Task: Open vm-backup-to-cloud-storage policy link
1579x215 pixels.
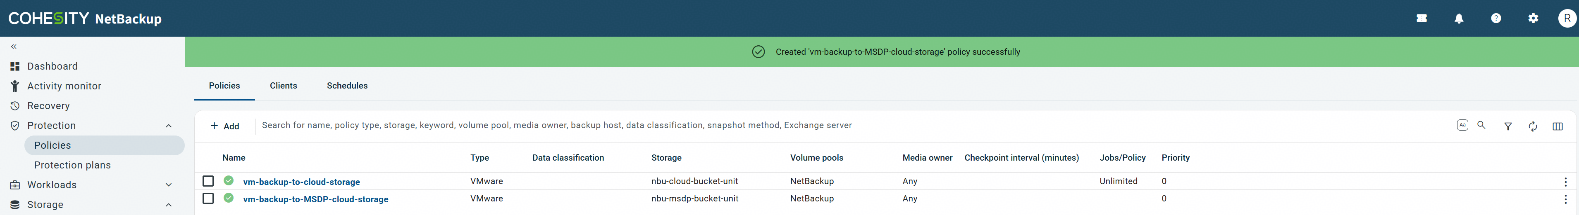Action: point(302,181)
